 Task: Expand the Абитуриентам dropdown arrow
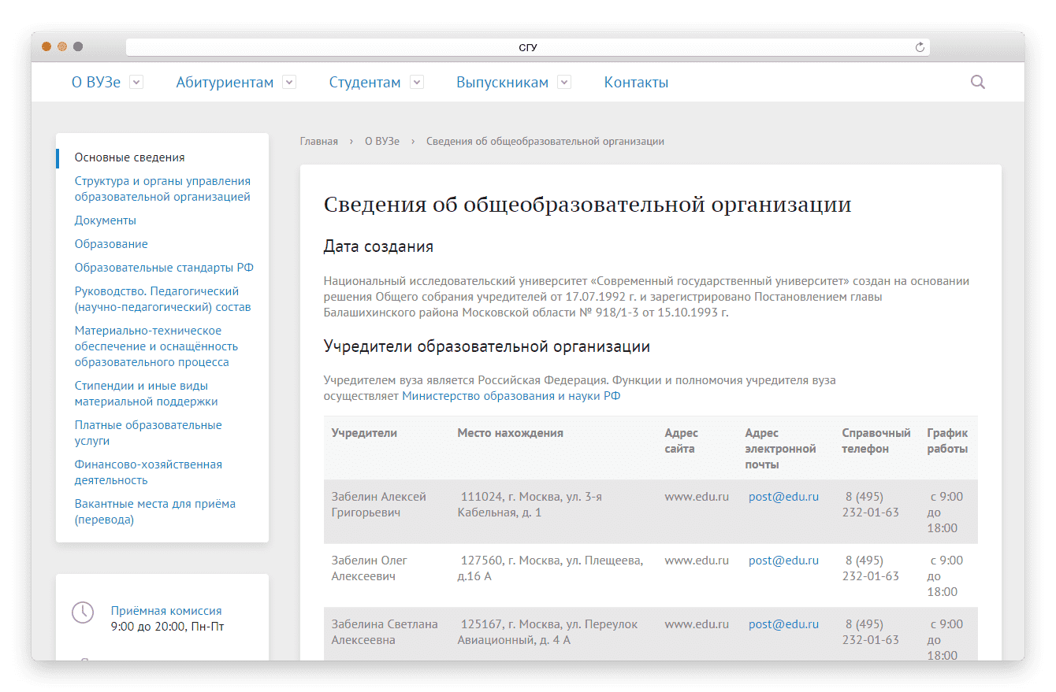(289, 82)
